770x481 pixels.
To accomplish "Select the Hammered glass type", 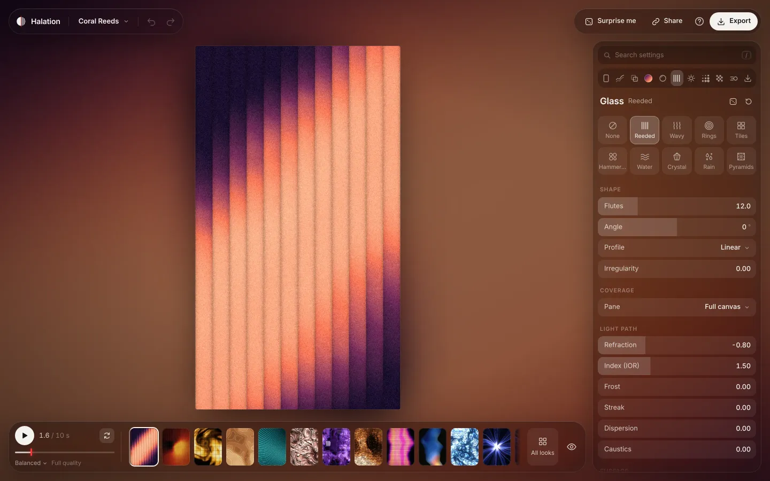I will click(613, 161).
